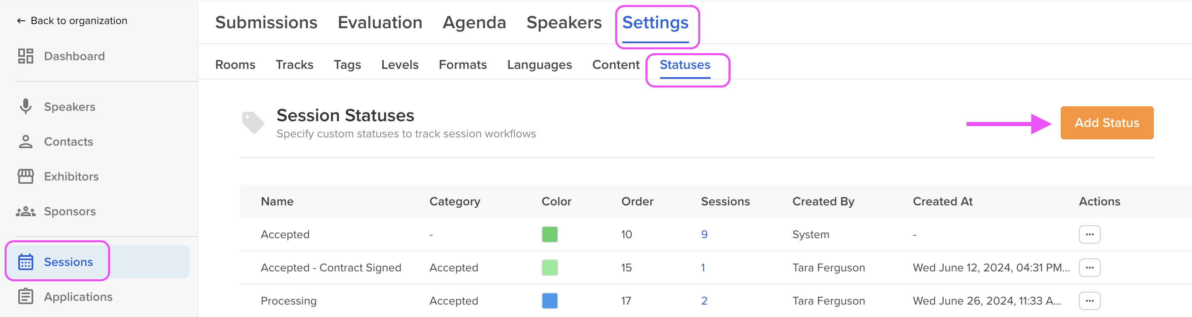Screen dimensions: 1192x317
Task: Open the 2 sessions link for Processing
Action: pos(704,301)
